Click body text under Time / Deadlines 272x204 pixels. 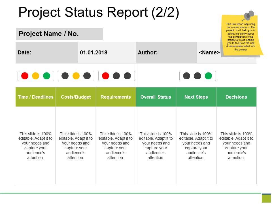point(36,146)
